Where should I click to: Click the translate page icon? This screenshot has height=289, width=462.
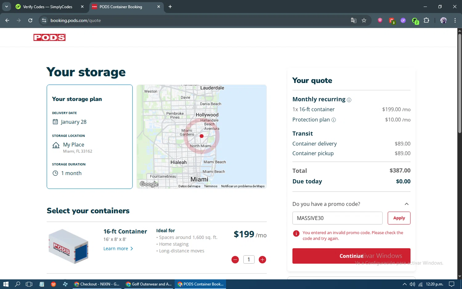coord(353,20)
